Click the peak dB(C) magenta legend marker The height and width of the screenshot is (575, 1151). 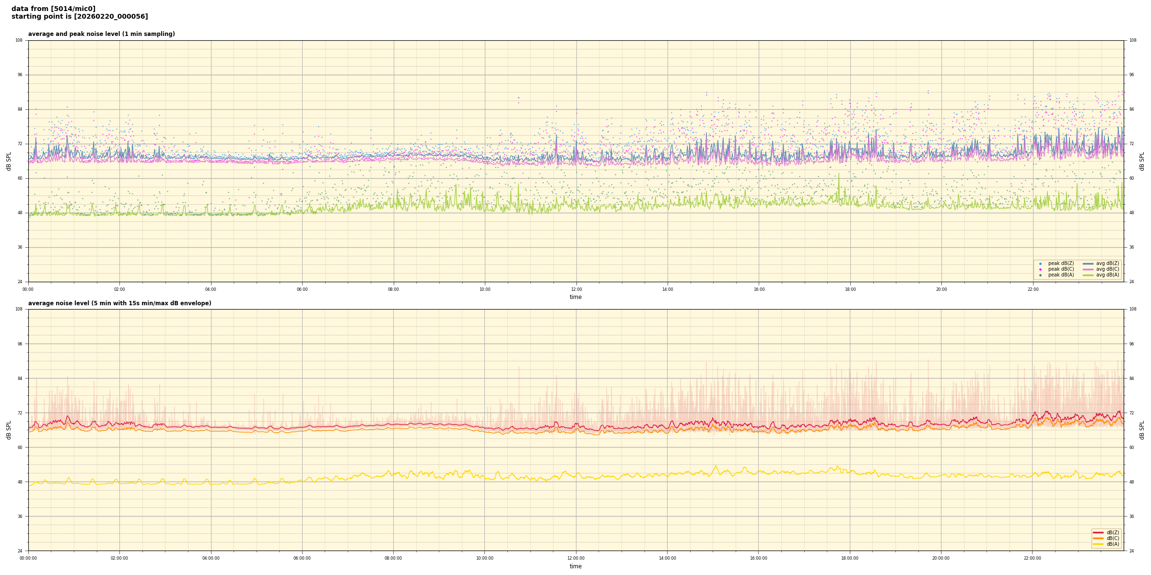point(1040,269)
